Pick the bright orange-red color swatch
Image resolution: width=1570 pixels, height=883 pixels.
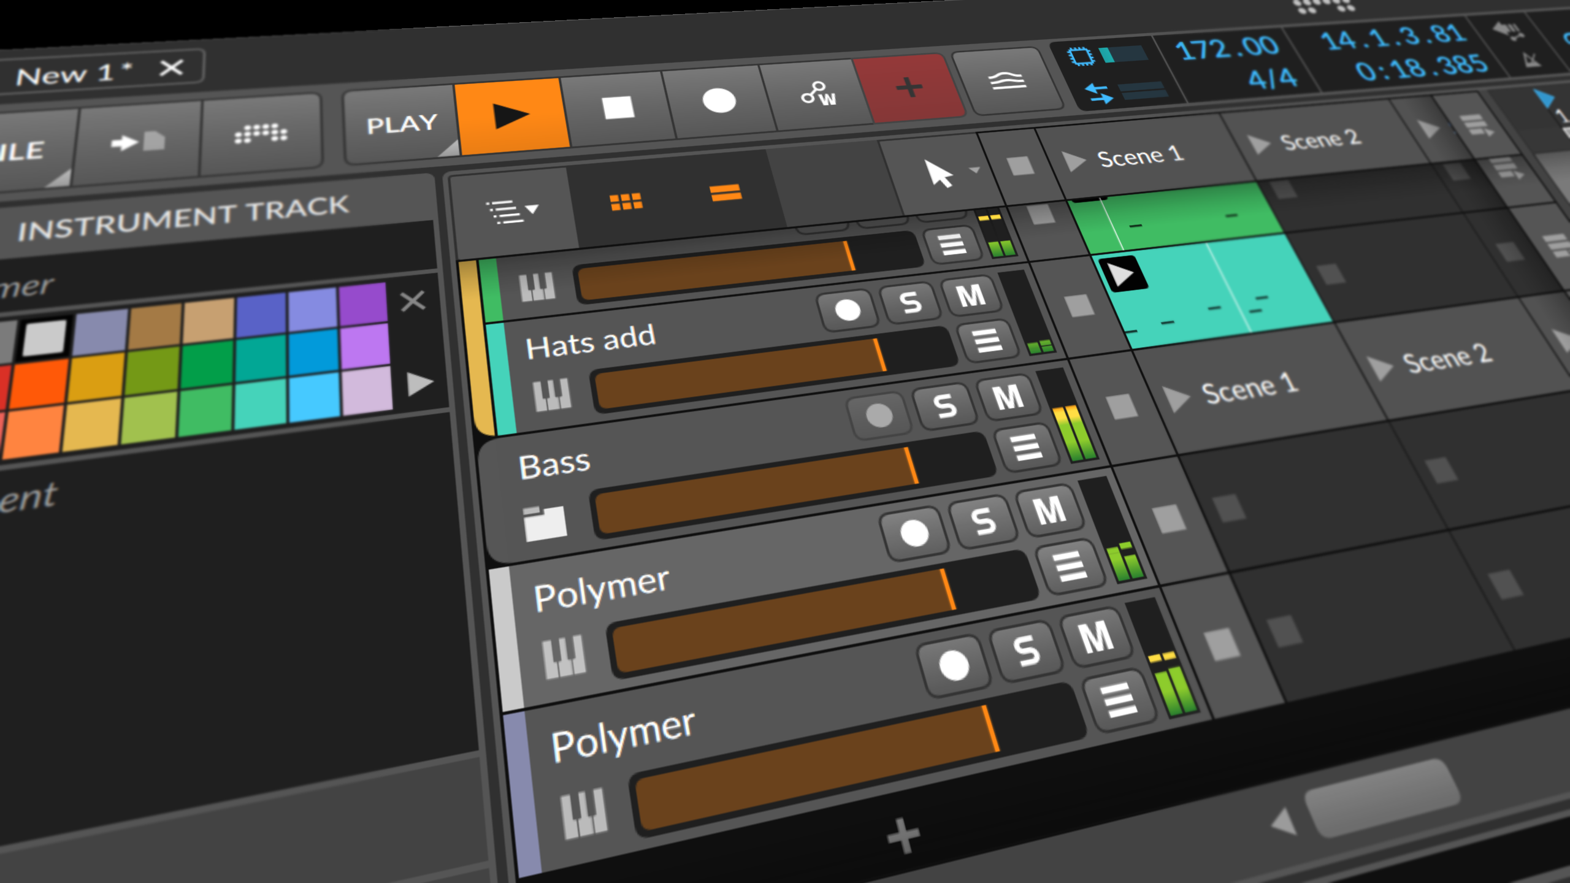[38, 385]
